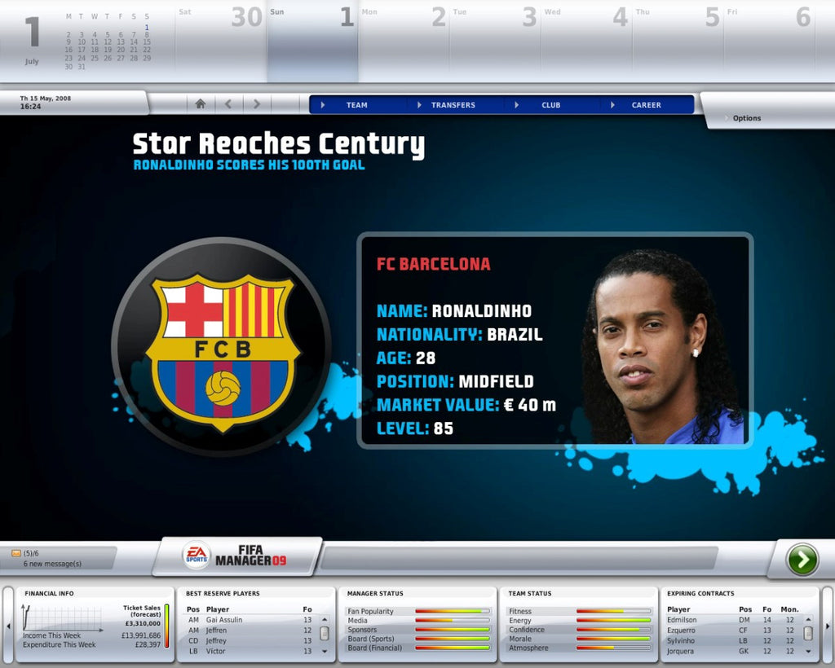Viewport: 835px width, 668px height.
Task: Click the EA Sports FIFA Manager 09 logo
Action: coord(235,556)
